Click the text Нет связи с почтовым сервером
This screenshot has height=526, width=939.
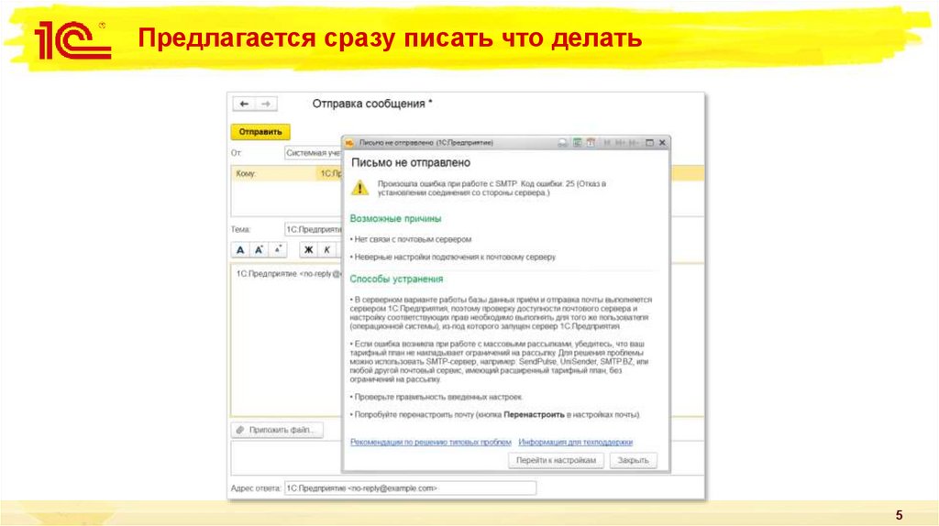[413, 239]
